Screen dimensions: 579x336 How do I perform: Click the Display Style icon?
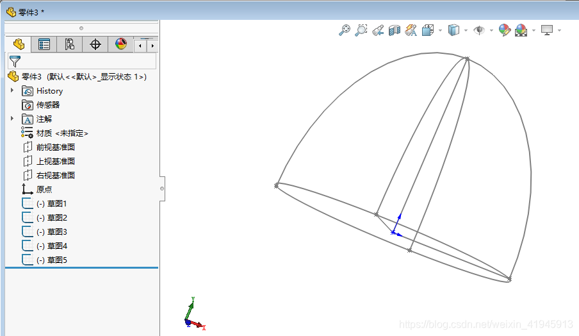coord(453,30)
